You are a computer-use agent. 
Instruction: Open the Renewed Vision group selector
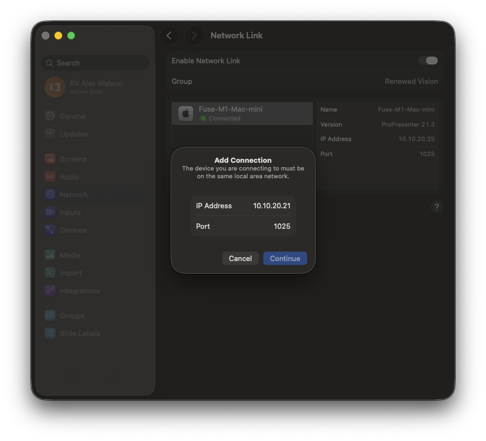tap(411, 82)
